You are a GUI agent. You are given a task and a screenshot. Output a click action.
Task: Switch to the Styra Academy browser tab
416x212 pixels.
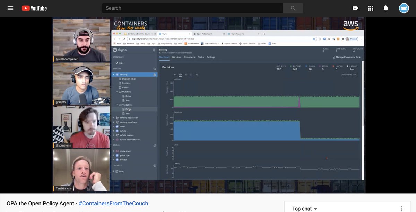tap(243, 34)
